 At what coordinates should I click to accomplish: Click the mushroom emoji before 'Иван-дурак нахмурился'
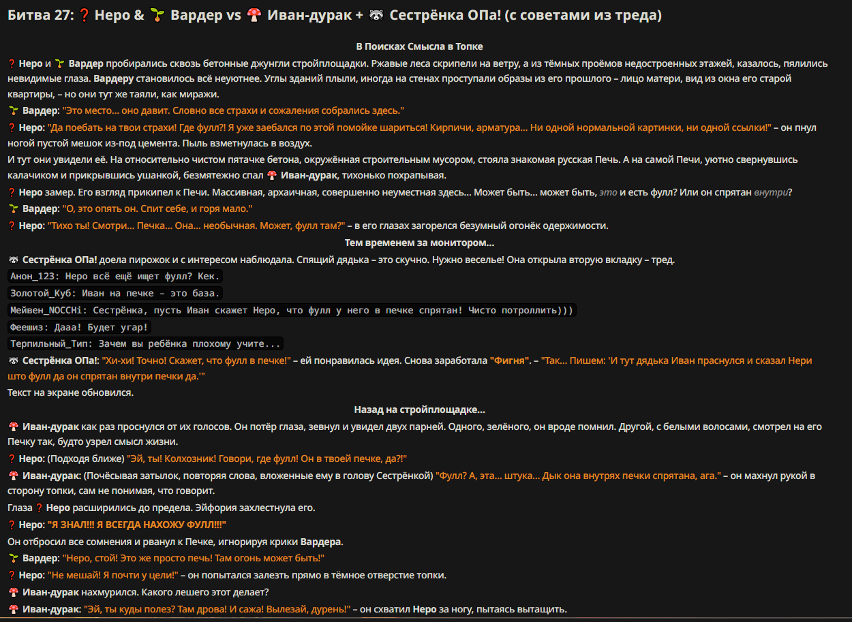(x=13, y=593)
